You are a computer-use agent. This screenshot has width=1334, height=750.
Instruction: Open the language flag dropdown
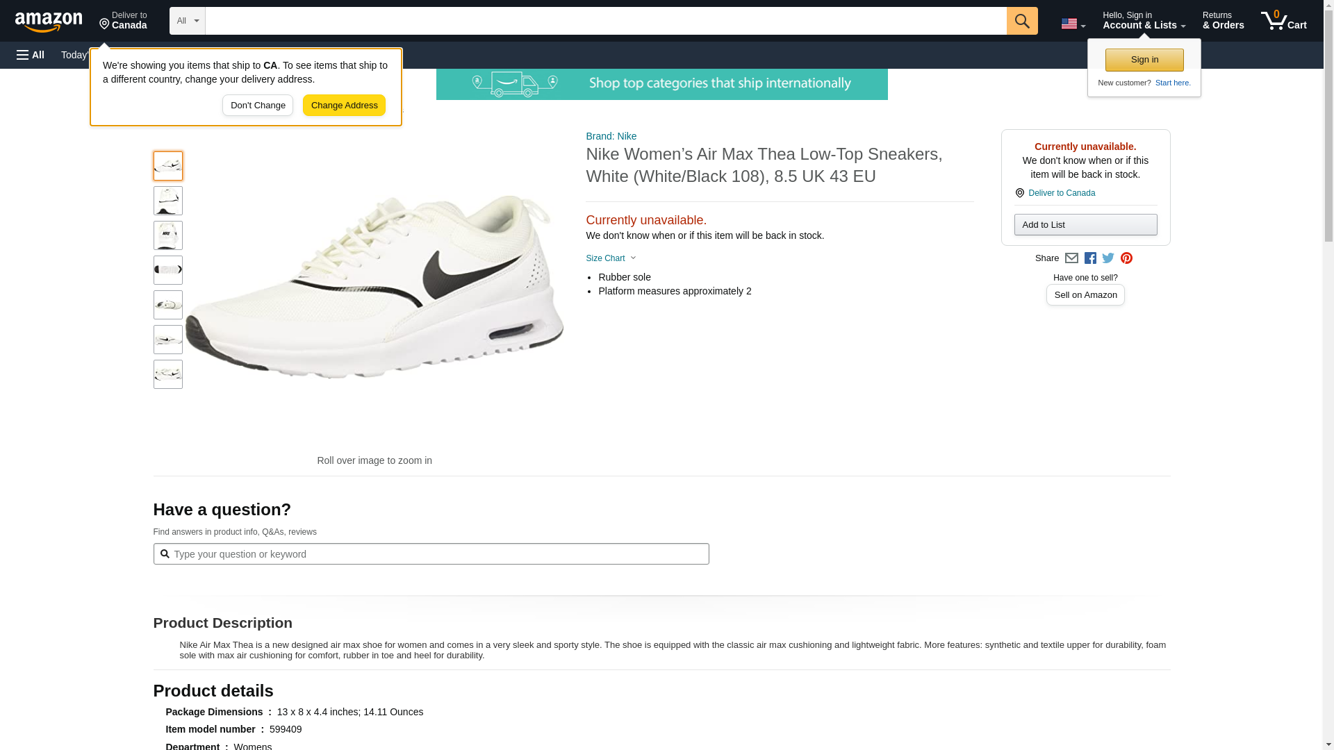tap(1073, 24)
